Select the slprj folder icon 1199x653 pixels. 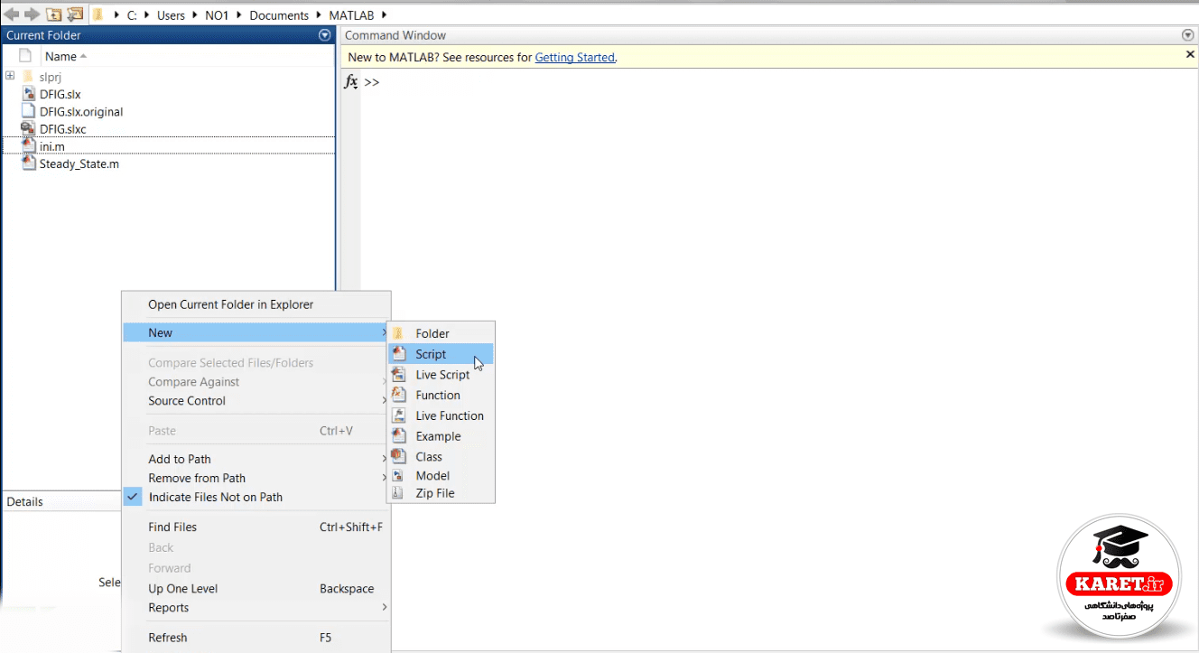click(x=27, y=77)
